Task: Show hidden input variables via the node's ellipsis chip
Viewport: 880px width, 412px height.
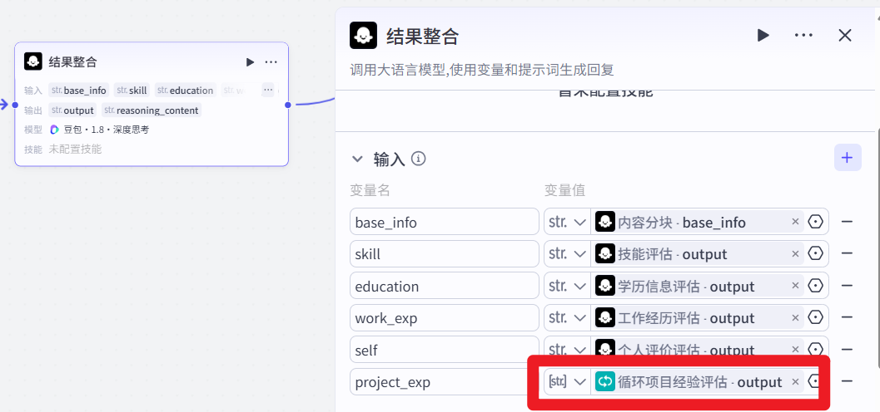Action: (x=268, y=90)
